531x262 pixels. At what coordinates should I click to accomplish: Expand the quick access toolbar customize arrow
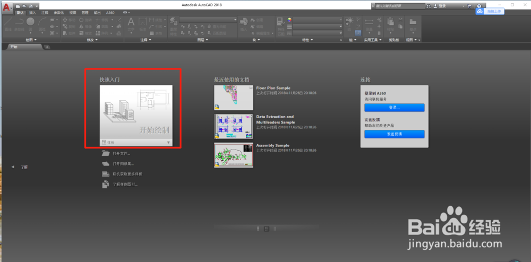[37, 6]
